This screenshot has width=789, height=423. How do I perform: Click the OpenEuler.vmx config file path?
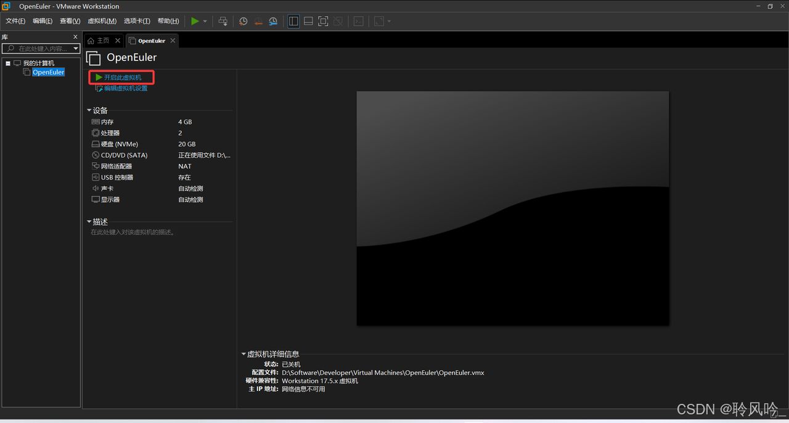click(383, 373)
